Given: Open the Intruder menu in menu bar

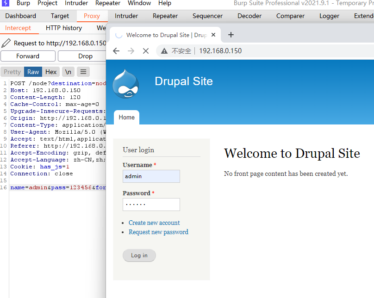Looking at the screenshot, I should click(76, 3).
